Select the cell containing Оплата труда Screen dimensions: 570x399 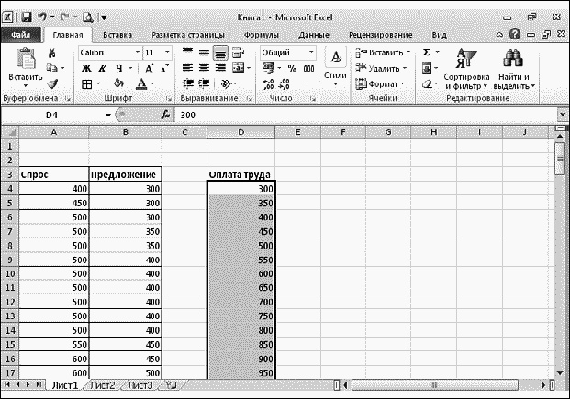point(240,174)
